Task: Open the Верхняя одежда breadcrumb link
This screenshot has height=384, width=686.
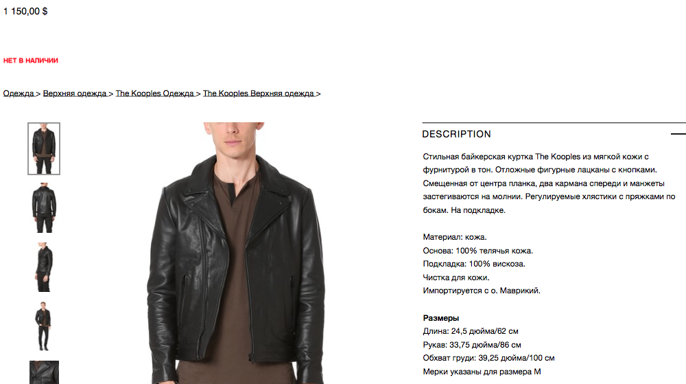Action: 75,93
